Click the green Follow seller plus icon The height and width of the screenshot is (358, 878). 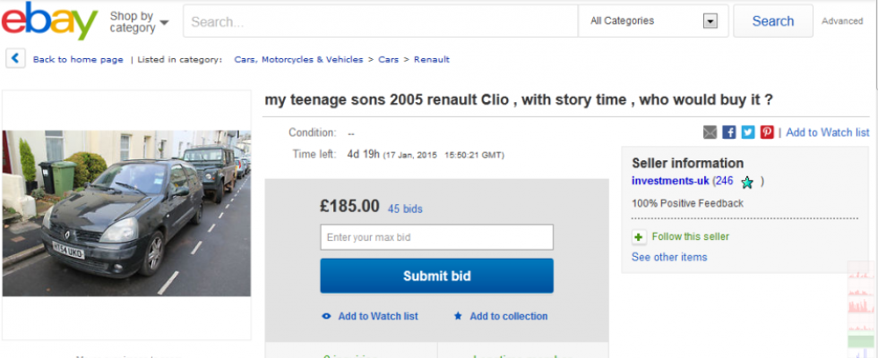639,237
